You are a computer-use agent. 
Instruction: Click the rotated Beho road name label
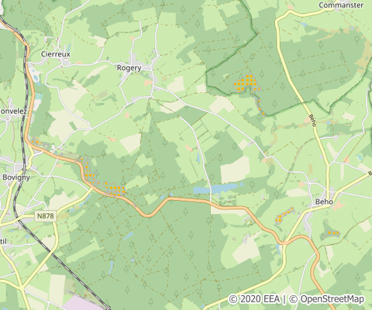tap(313, 121)
